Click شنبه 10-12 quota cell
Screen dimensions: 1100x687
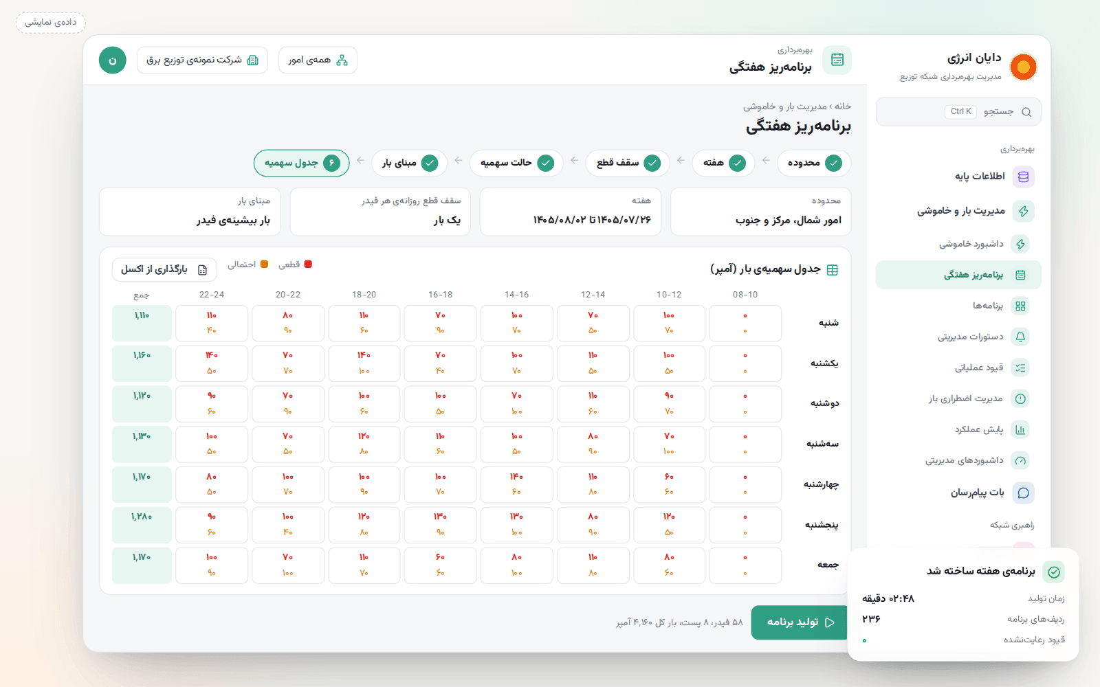[669, 324]
